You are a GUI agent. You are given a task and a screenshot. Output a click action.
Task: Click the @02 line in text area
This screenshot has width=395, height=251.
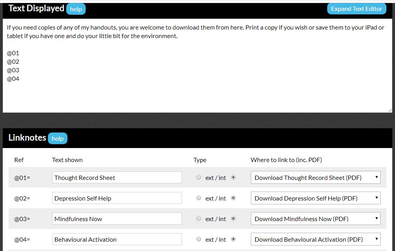tap(13, 62)
